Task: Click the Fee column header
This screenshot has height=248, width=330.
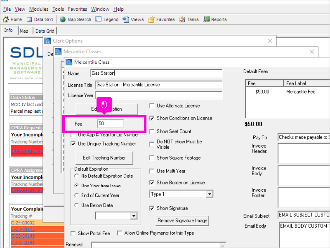Action: 264,83
